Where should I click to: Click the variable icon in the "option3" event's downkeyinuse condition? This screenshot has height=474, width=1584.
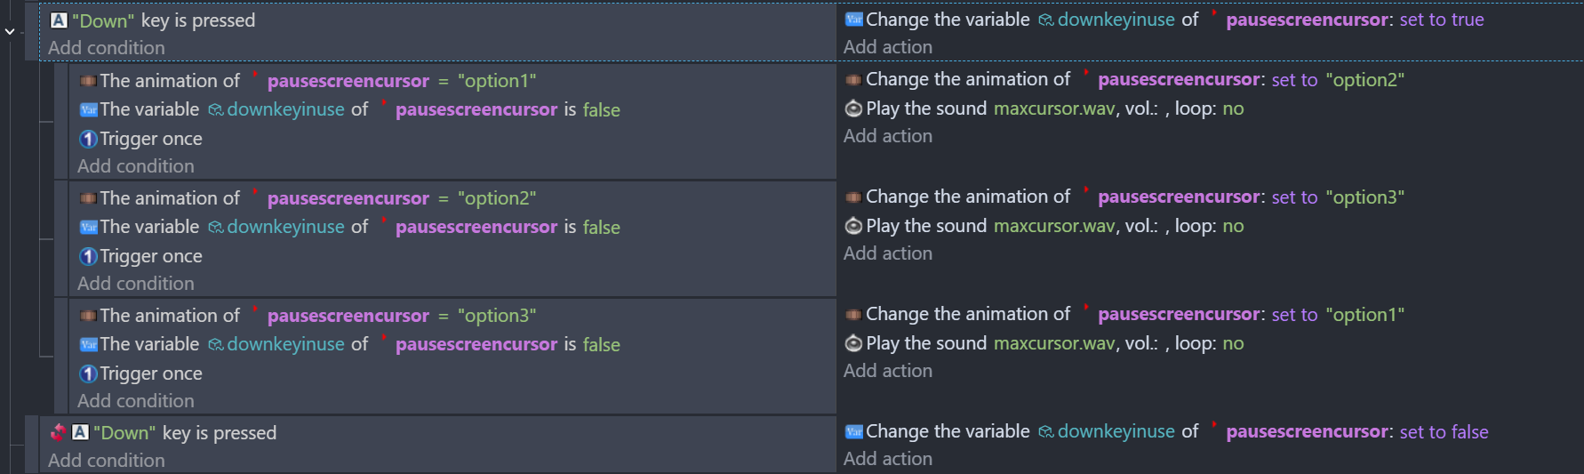click(x=88, y=344)
